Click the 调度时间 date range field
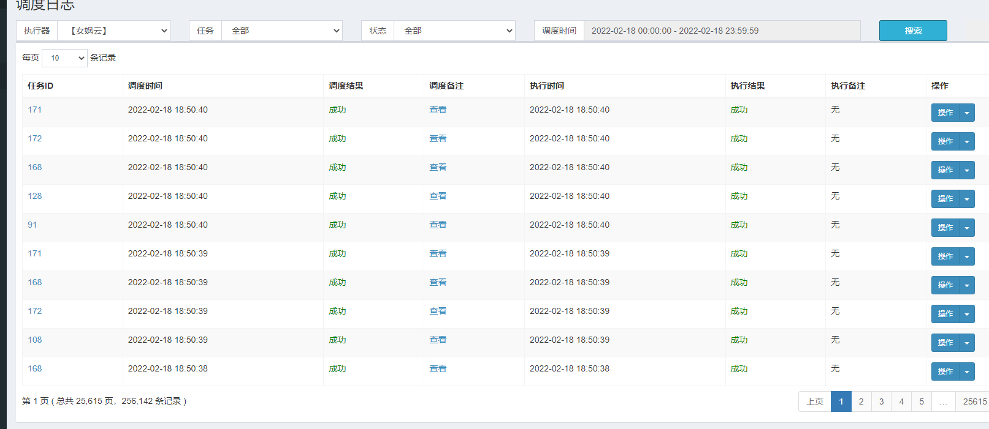Image resolution: width=989 pixels, height=429 pixels. (x=722, y=31)
